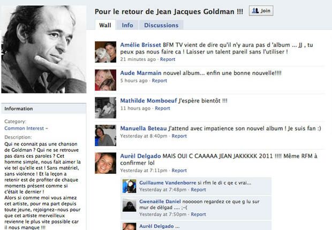
Task: Report Aude Marmain's 5 hours ago post
Action: (159, 81)
